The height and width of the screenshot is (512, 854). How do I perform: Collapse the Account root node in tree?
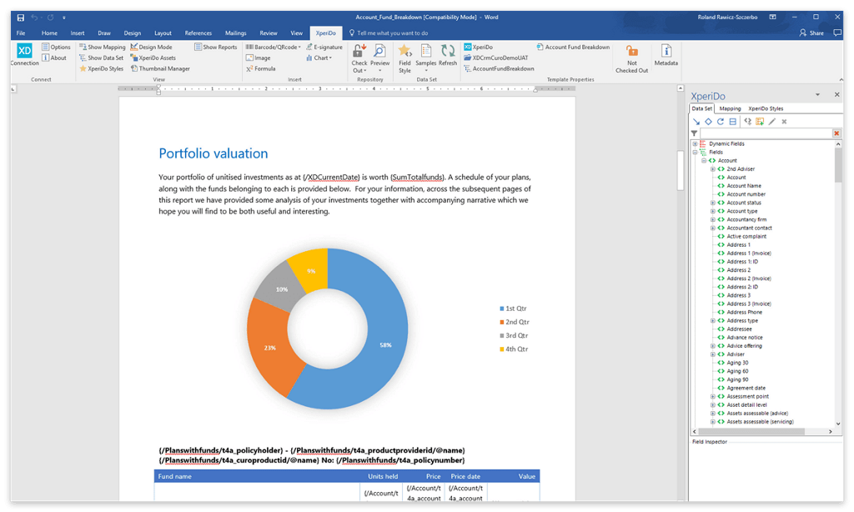point(704,161)
